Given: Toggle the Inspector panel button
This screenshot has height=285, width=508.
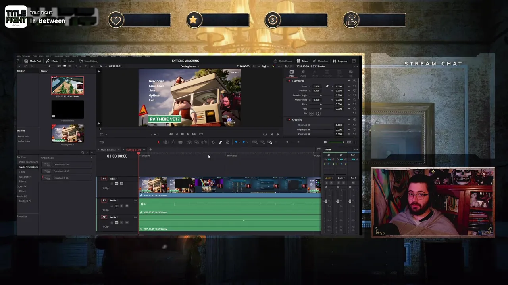Looking at the screenshot, I should click(340, 61).
